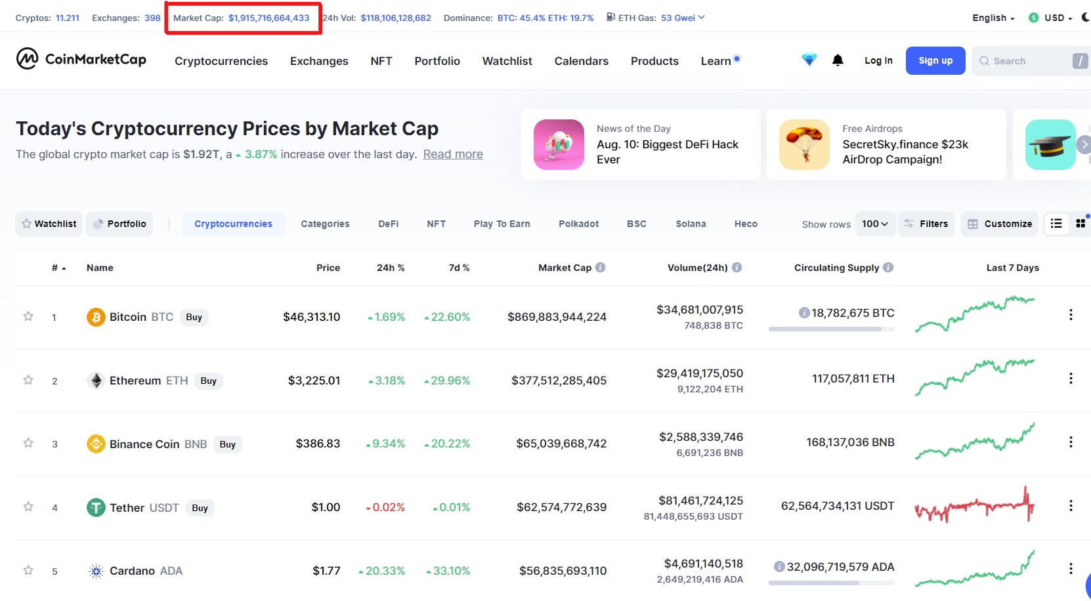This screenshot has width=1091, height=601.
Task: Toggle the Tether watchlist star
Action: click(x=28, y=507)
